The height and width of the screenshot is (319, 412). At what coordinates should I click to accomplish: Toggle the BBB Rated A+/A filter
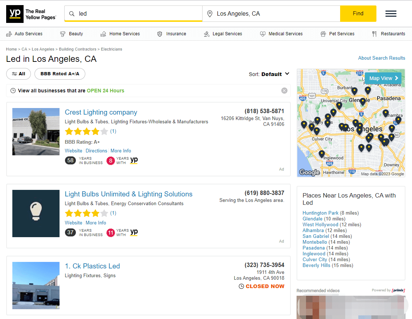tap(60, 74)
